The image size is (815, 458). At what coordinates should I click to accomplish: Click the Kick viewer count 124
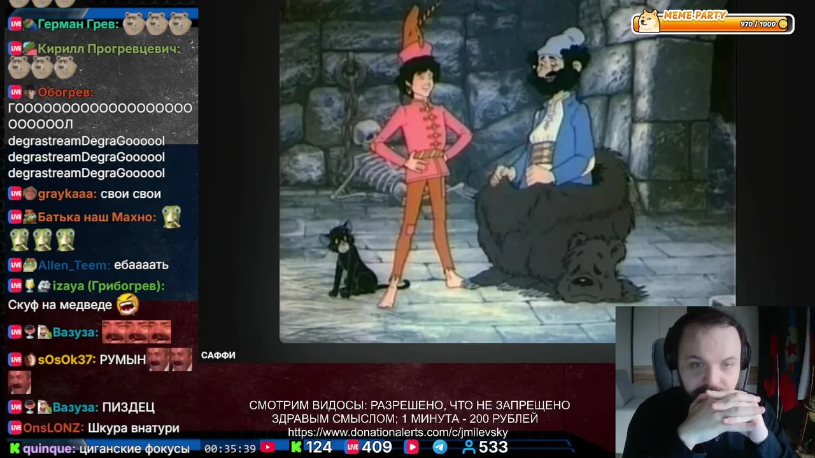coord(318,447)
